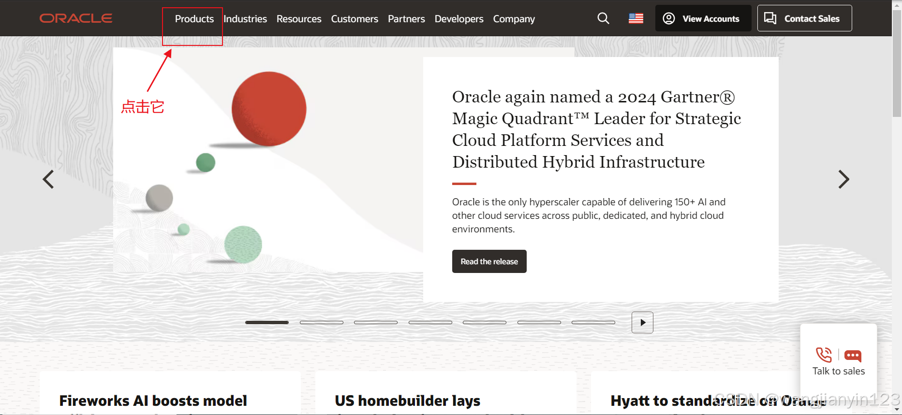The width and height of the screenshot is (902, 415).
Task: Open the search magnifier icon
Action: point(603,18)
